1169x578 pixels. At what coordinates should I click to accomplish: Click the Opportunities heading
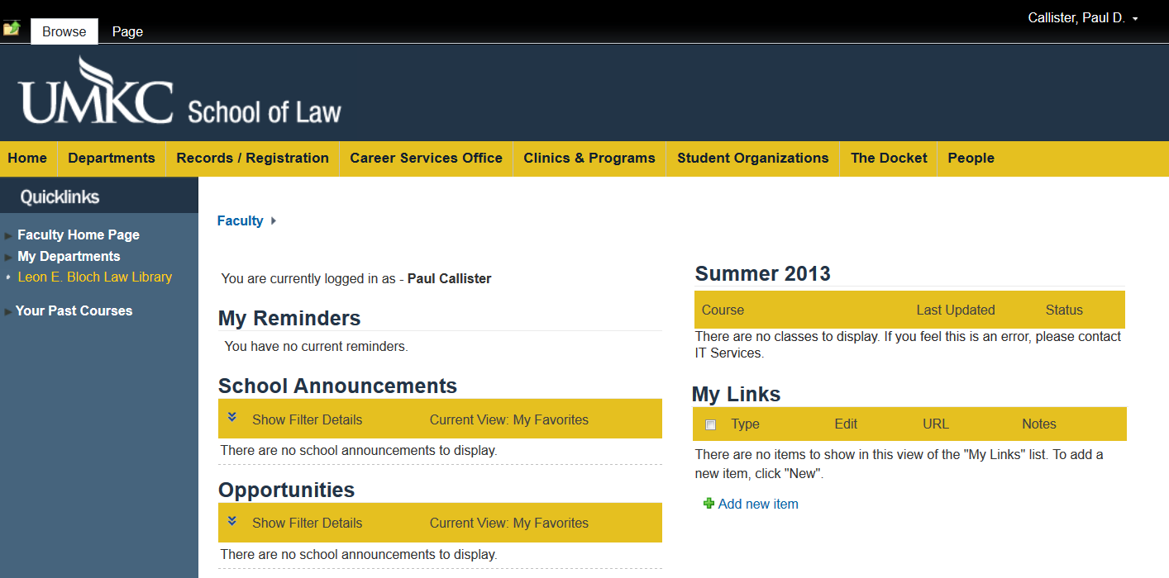286,490
